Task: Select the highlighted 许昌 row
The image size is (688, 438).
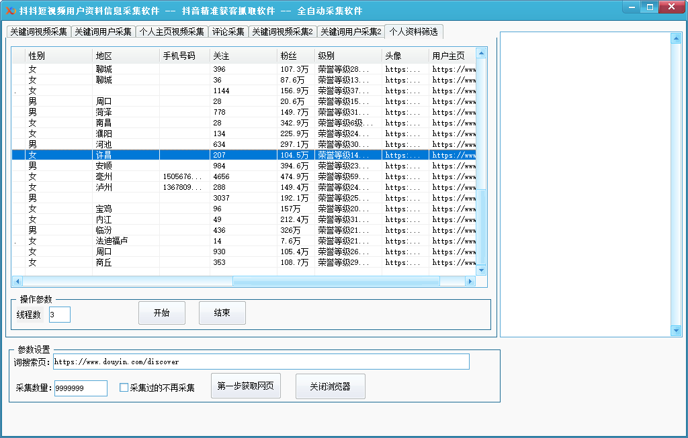Action: pos(244,155)
